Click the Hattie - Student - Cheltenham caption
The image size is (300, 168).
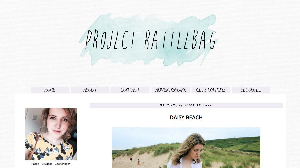(x=51, y=164)
